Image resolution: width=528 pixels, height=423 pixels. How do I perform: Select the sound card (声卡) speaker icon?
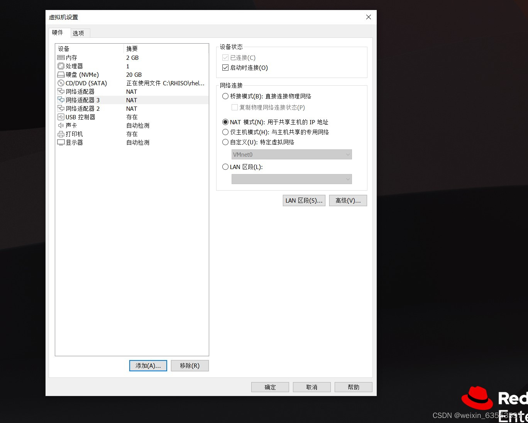click(x=61, y=125)
